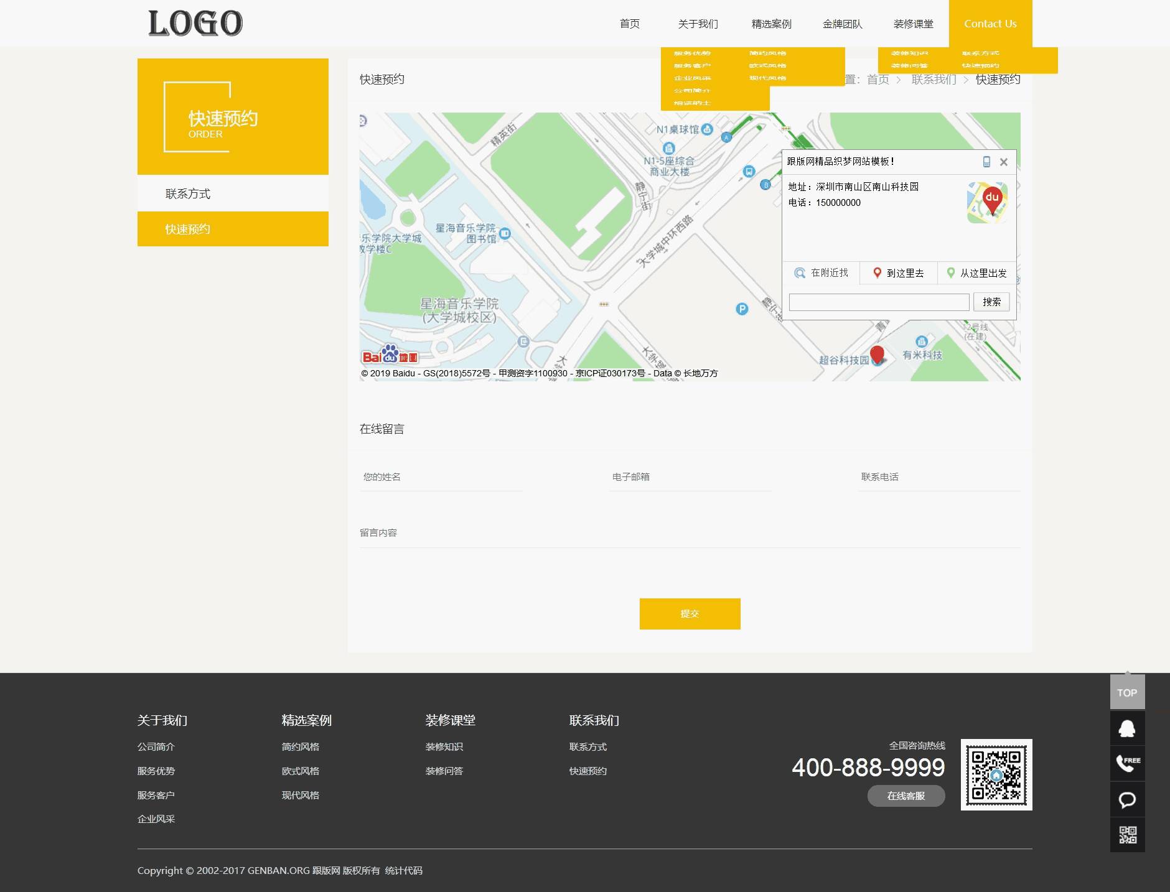The width and height of the screenshot is (1170, 892).
Task: Click the message bubble icon in side toolbar
Action: (x=1127, y=799)
